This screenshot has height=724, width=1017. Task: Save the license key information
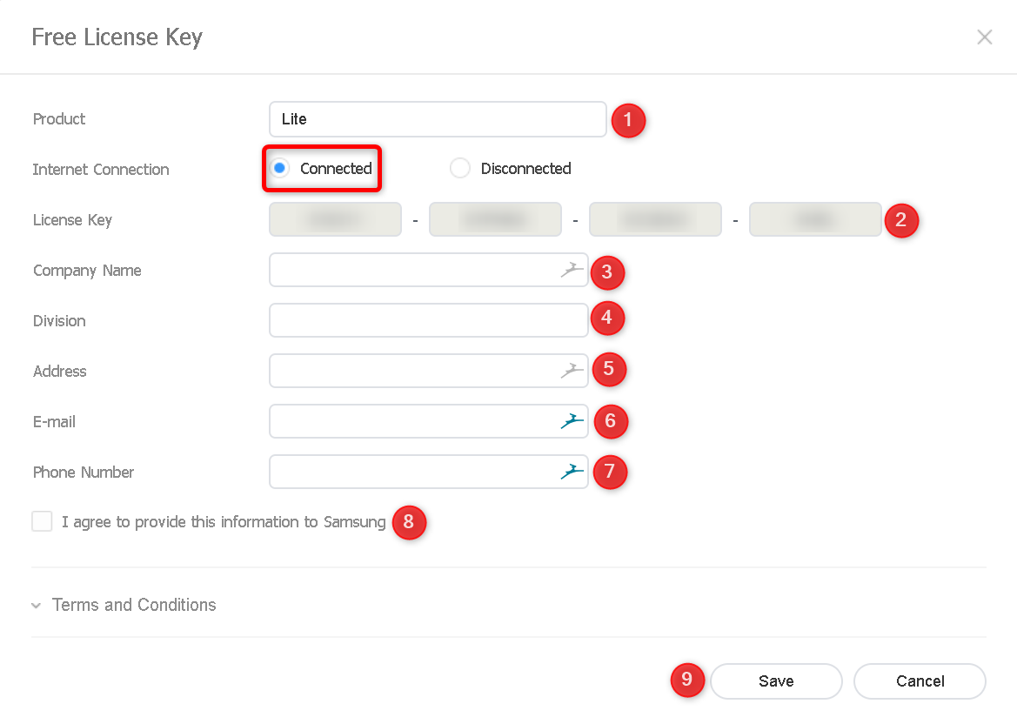(x=775, y=681)
